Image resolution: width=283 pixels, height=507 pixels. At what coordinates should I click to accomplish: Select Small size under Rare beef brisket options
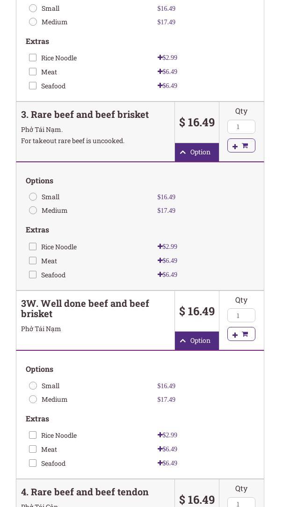33,197
